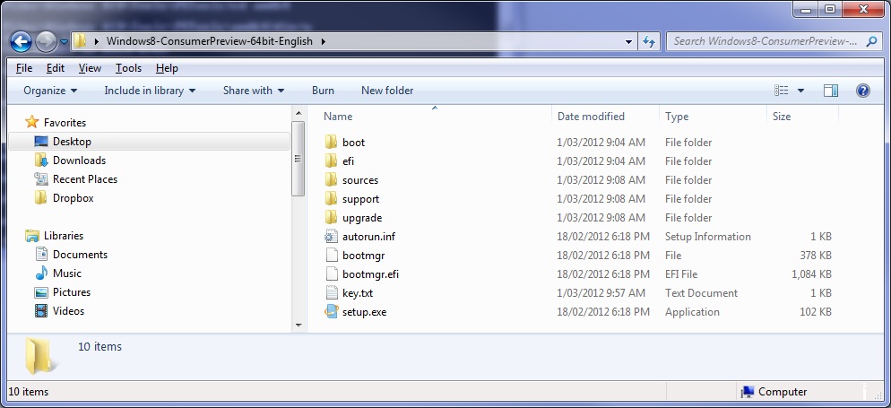Screen dimensions: 891x408
Task: Select the setup.exe application icon
Action: [332, 311]
